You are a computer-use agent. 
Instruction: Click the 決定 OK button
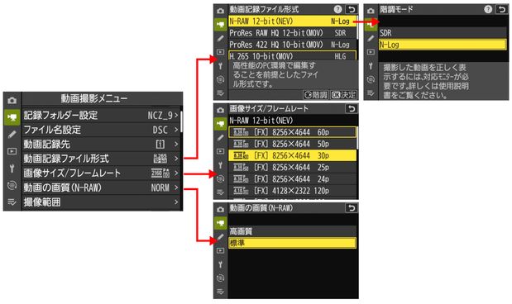click(x=343, y=95)
